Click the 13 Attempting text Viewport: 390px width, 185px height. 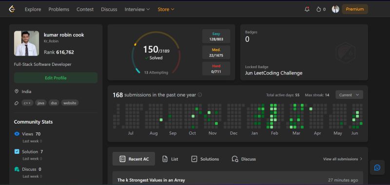156,73
